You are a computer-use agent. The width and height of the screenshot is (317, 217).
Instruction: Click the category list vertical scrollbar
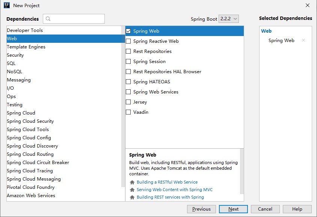[123, 106]
